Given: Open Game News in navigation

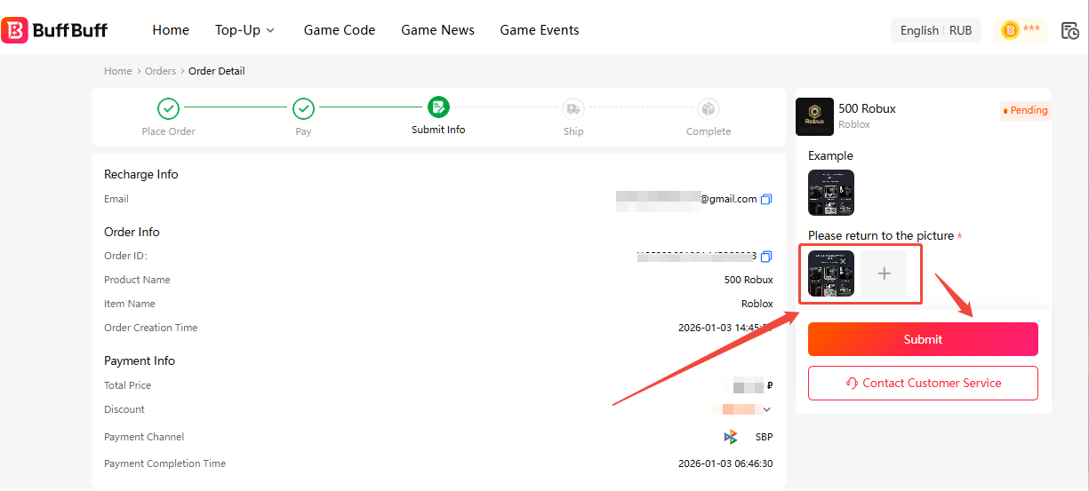Looking at the screenshot, I should point(437,30).
